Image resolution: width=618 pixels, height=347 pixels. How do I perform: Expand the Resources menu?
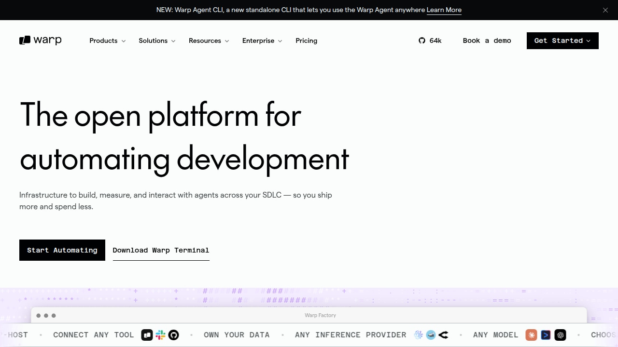209,40
